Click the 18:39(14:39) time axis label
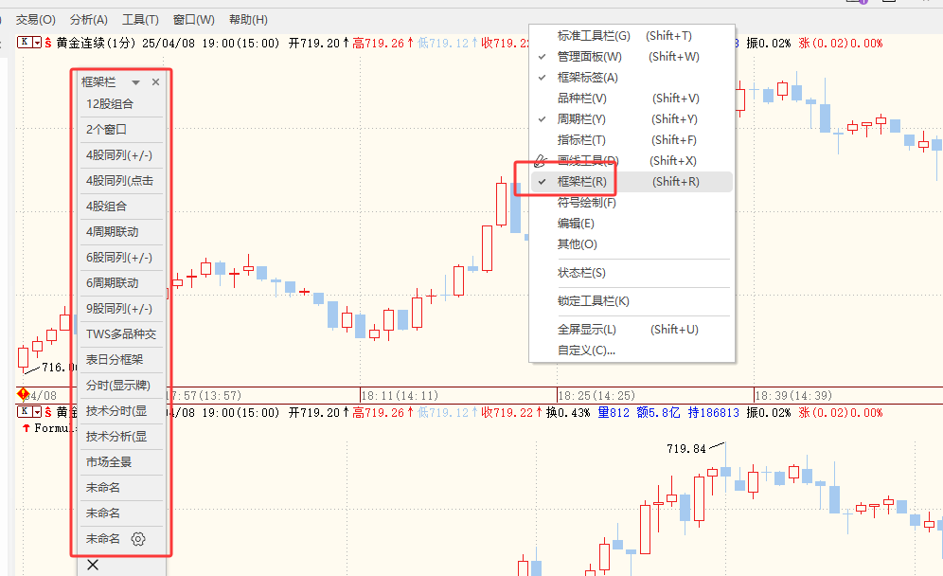Viewport: 943px width, 576px height. tap(793, 395)
